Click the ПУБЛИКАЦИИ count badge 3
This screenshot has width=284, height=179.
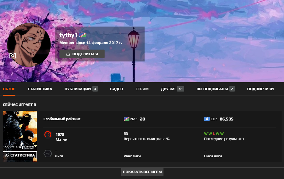[x=95, y=89]
